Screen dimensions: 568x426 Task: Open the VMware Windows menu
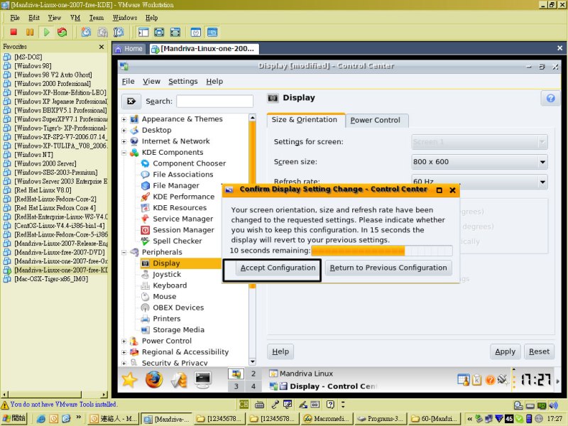pos(125,18)
